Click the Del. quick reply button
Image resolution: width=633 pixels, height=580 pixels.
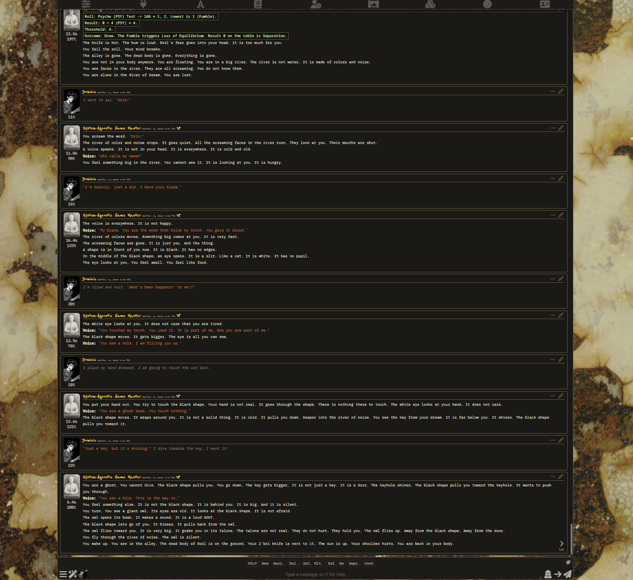click(293, 563)
